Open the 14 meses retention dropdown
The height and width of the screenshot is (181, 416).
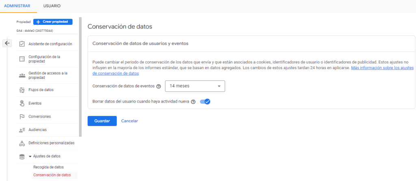[195, 86]
